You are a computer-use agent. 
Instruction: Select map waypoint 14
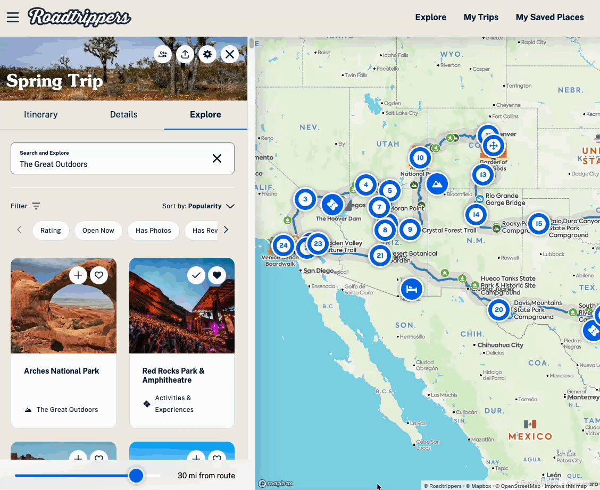[x=476, y=214]
